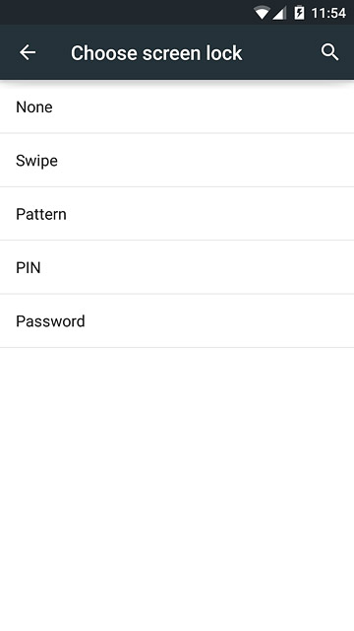The height and width of the screenshot is (631, 354).
Task: Select the Swipe lock option
Action: [177, 160]
